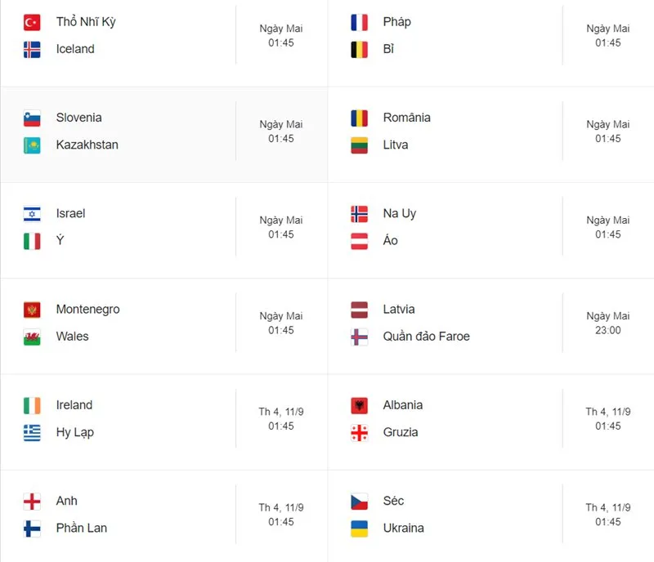Open the Slovenia team link

78,118
